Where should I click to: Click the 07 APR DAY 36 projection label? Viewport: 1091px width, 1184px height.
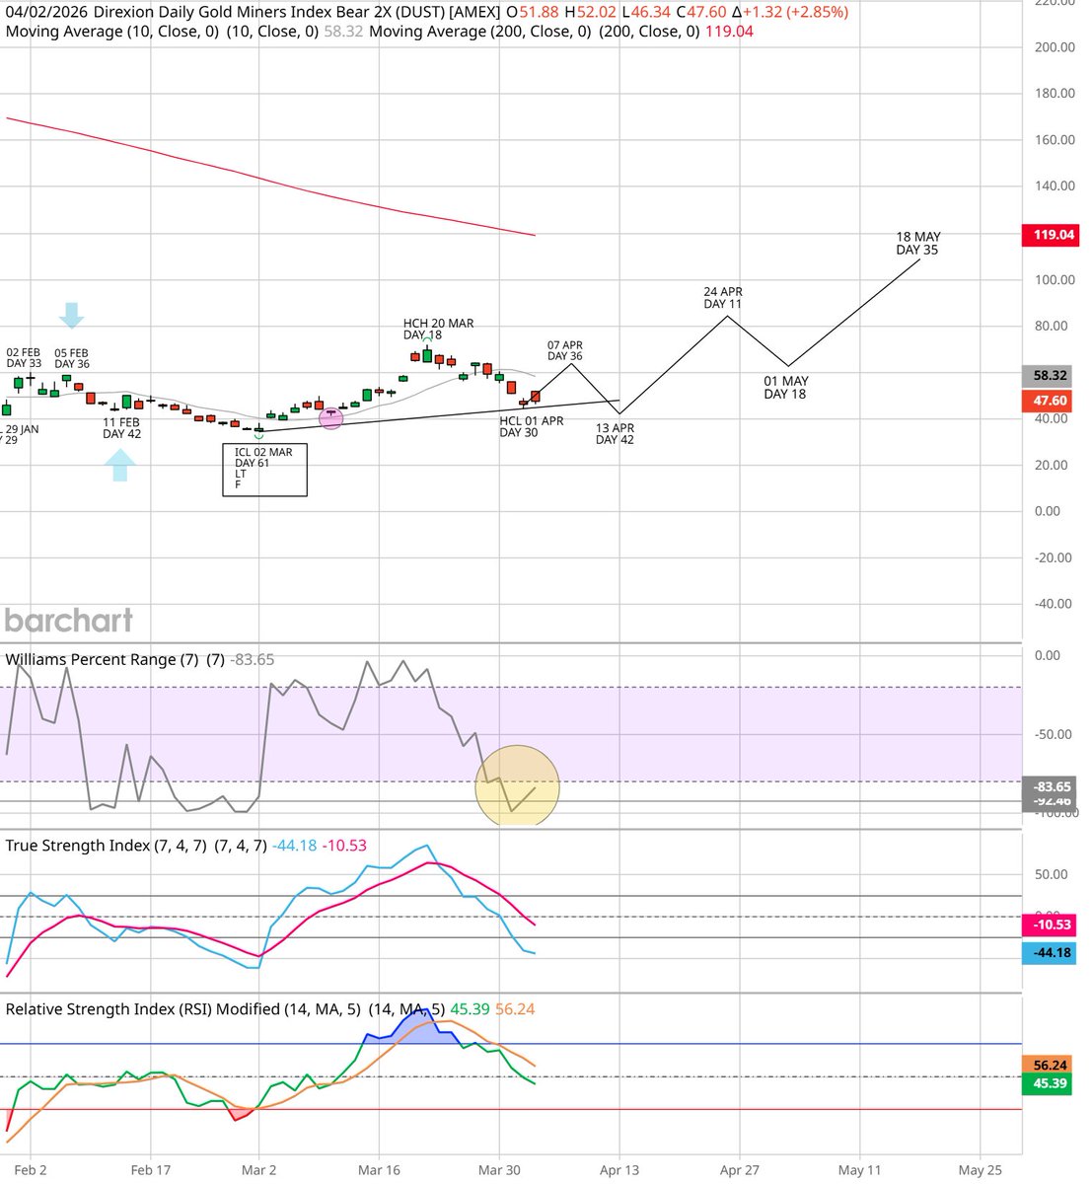point(565,351)
